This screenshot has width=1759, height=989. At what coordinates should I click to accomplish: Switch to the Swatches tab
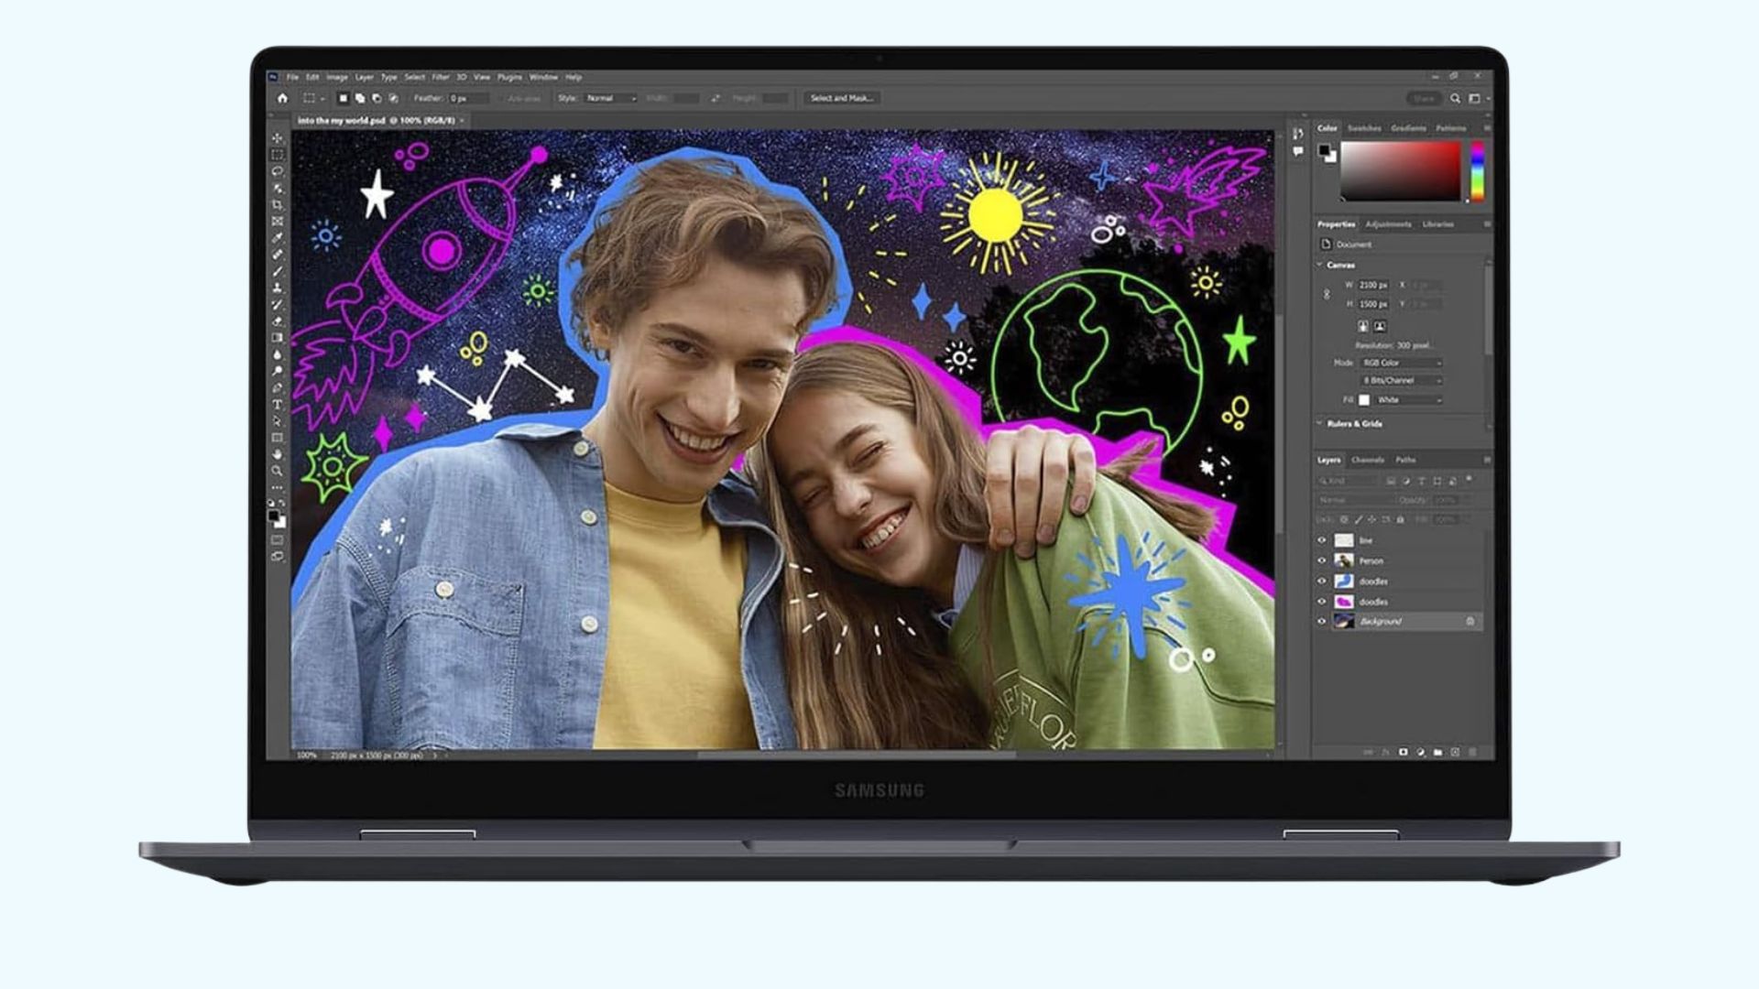click(x=1363, y=128)
